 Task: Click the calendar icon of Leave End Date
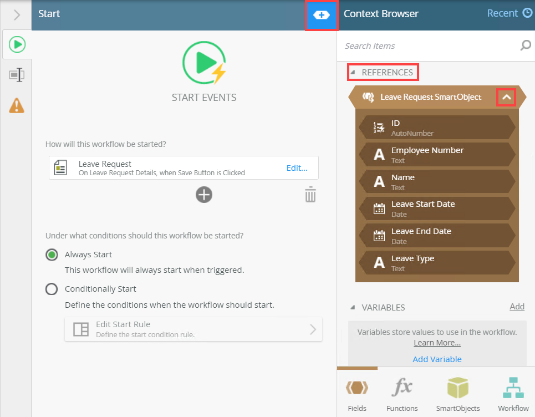tap(379, 236)
